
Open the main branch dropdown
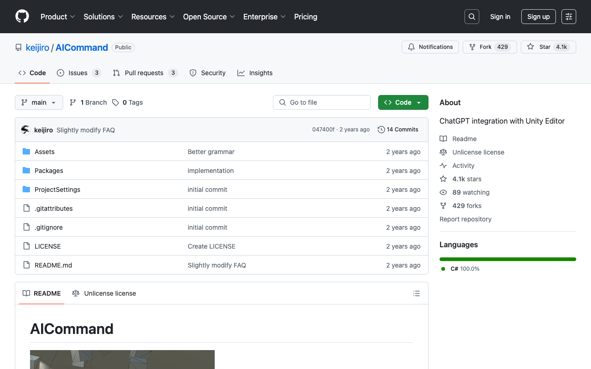pos(39,102)
